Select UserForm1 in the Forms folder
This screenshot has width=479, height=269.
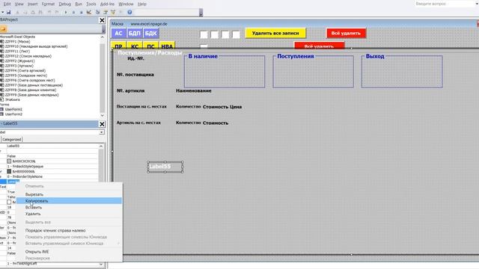click(13, 109)
